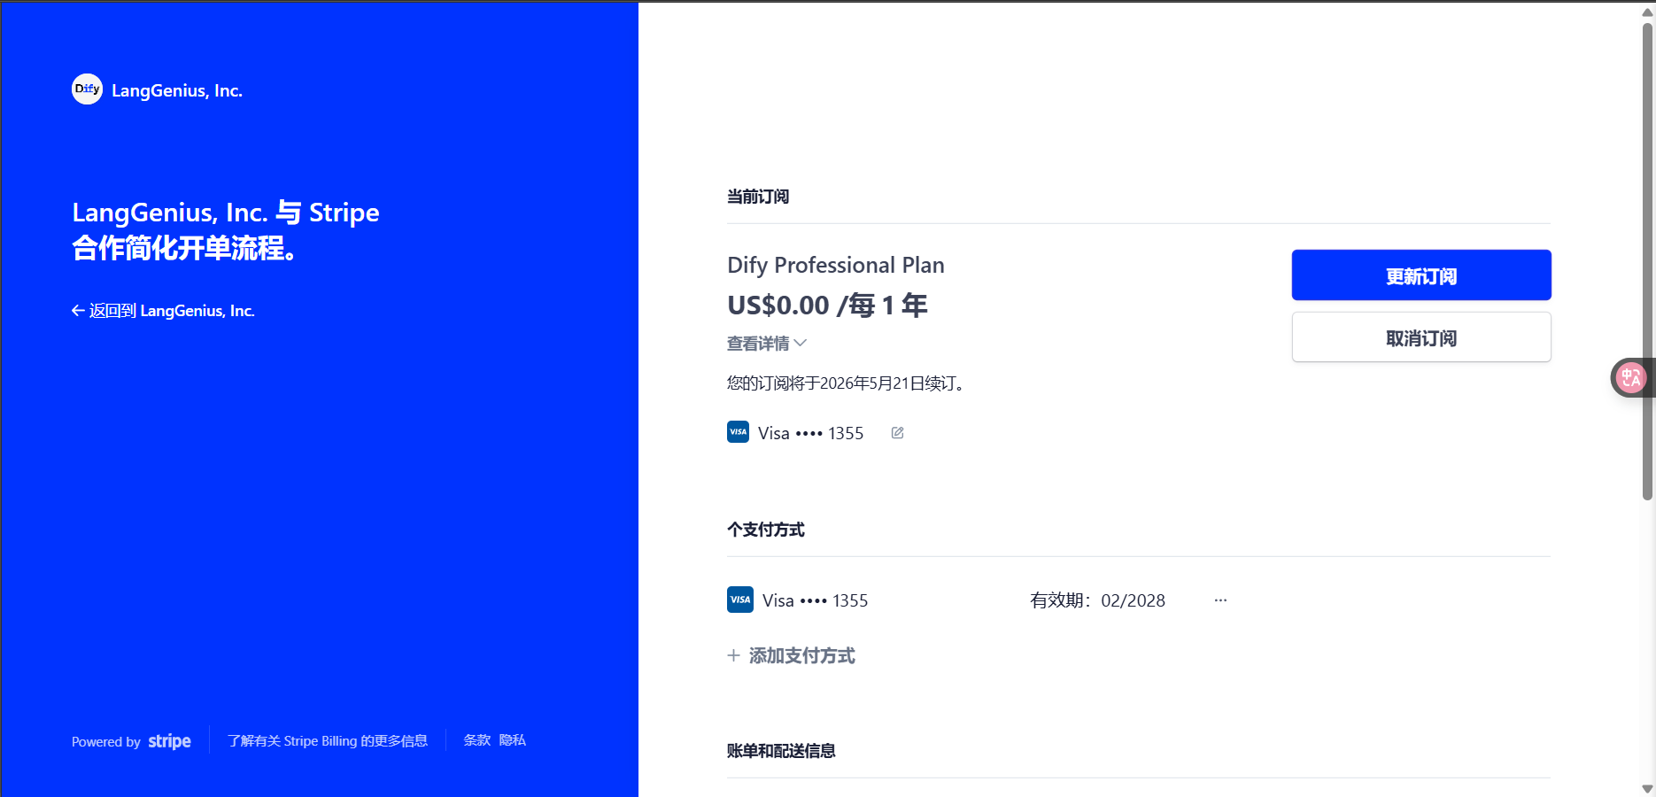Click the Dify logo icon
The width and height of the screenshot is (1656, 797).
(x=87, y=89)
